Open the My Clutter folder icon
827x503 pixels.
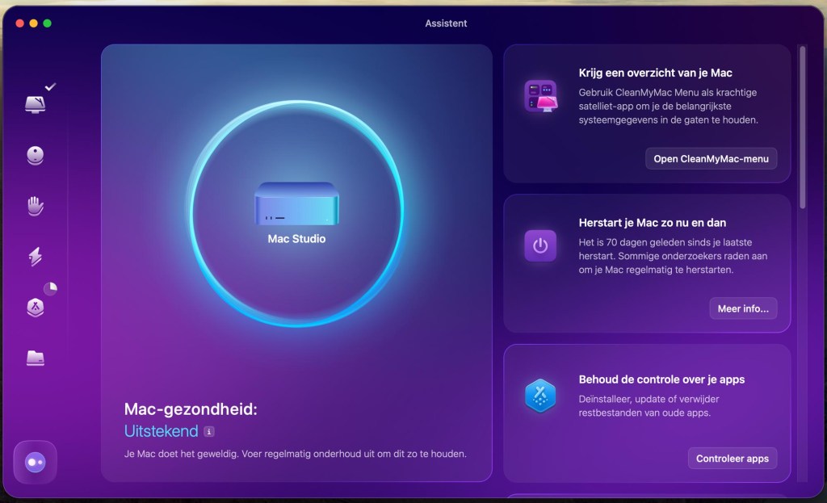point(34,359)
